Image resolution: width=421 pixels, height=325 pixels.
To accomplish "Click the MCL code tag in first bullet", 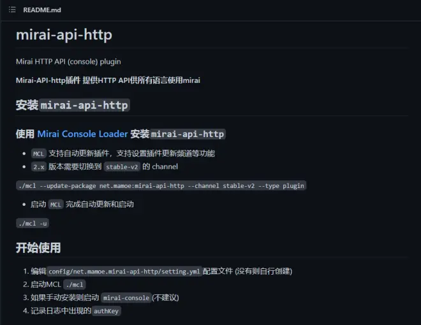I will tap(39, 154).
